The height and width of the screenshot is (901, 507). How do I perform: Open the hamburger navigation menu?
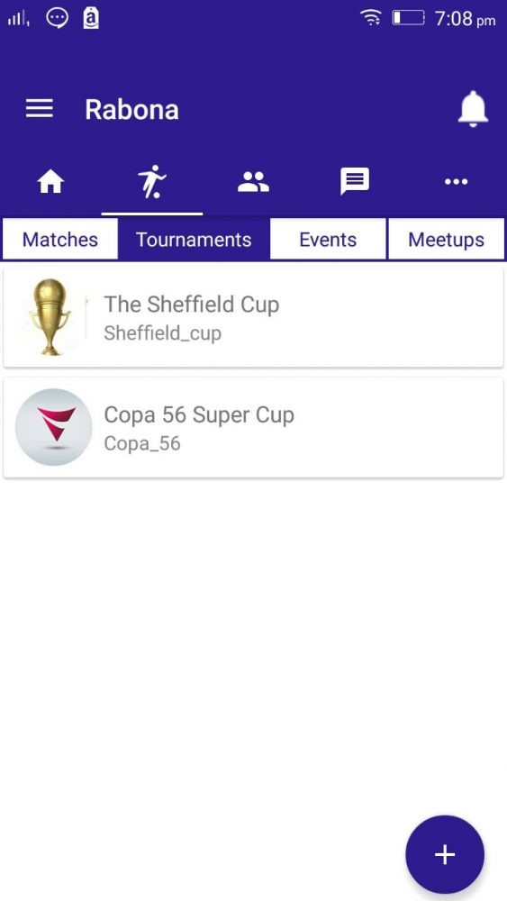click(x=39, y=108)
